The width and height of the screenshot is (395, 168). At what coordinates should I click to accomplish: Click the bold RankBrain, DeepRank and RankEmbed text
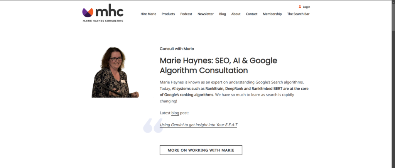coord(234,92)
